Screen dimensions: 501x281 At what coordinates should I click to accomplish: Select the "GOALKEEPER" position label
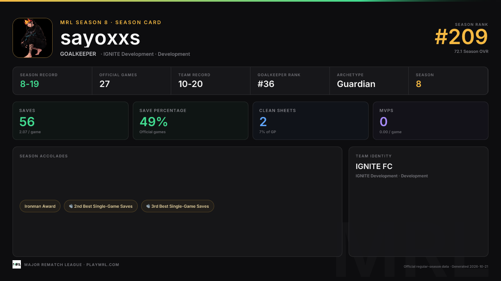(78, 54)
